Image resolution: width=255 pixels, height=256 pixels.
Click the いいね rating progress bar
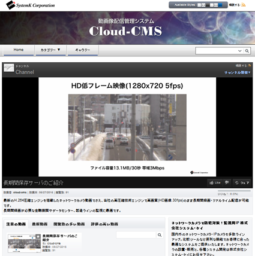tap(234, 191)
